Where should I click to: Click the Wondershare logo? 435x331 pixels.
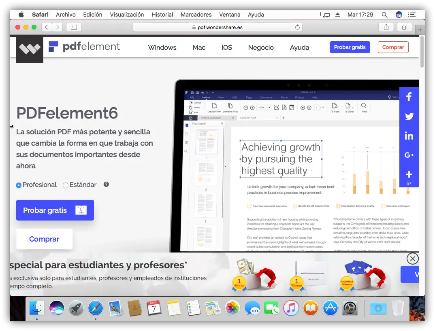(x=30, y=49)
